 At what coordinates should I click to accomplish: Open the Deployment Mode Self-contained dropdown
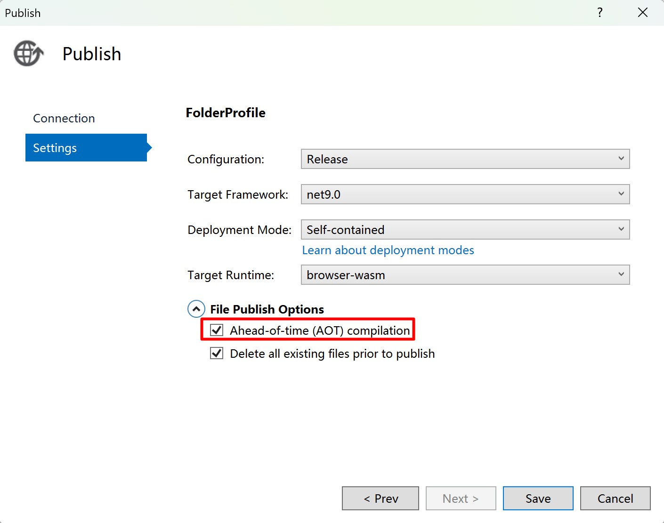pos(465,230)
